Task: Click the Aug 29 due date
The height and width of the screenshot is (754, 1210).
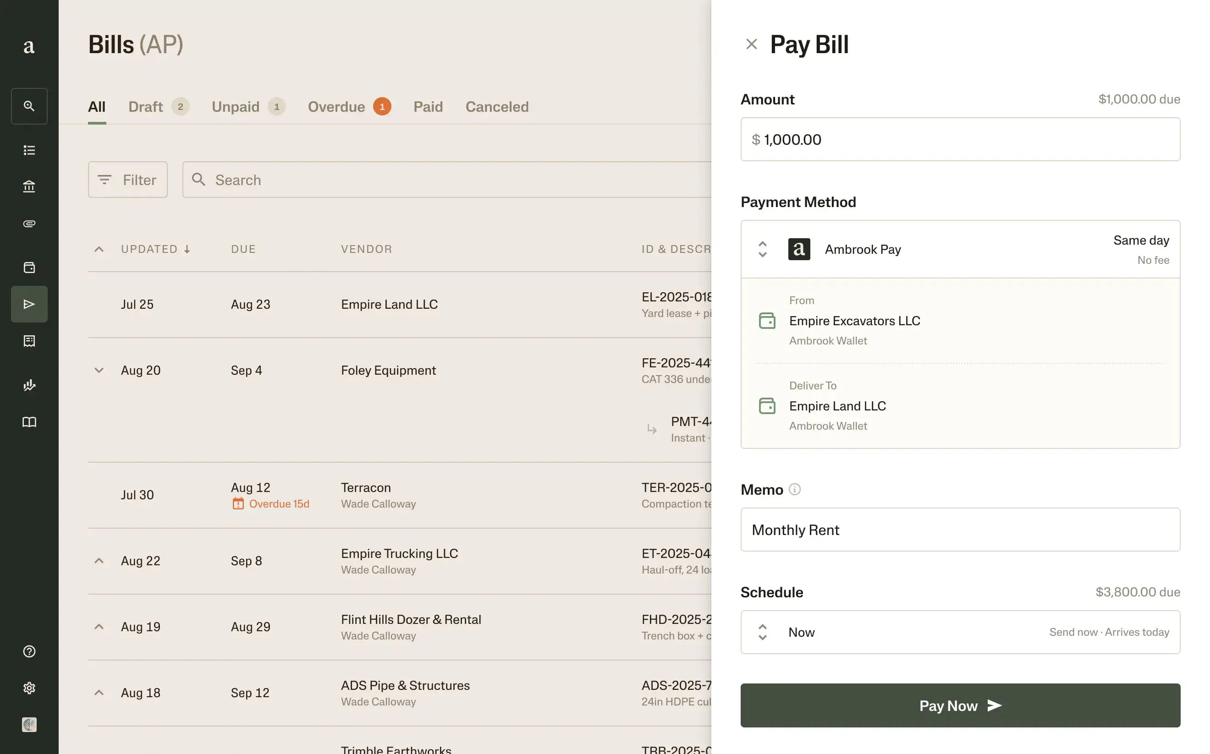Action: (251, 627)
